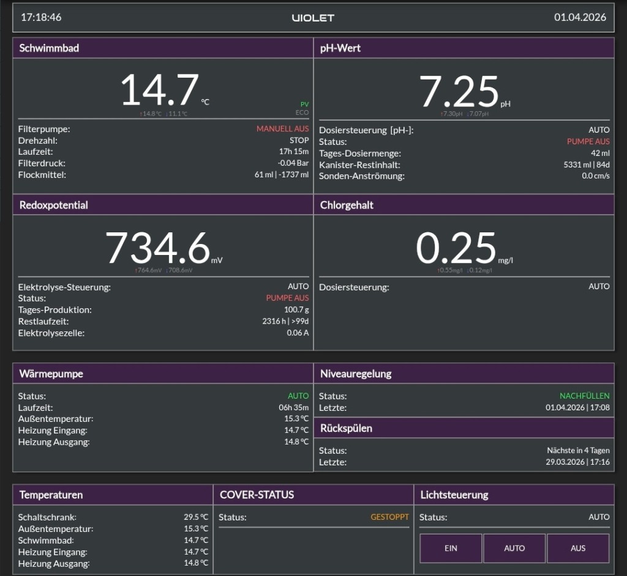Viewport: 627px width, 576px height.
Task: Switch the light on with the EIN button
Action: pyautogui.click(x=451, y=548)
